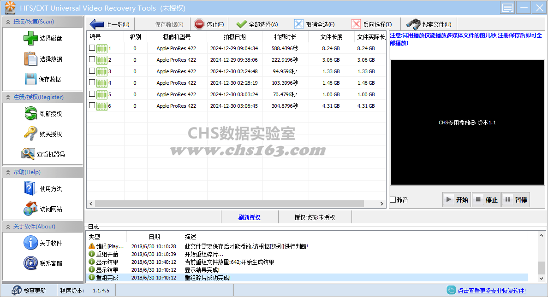Image resolution: width=548 pixels, height=297 pixels.
Task: Click the 588.4396秒 duration cell
Action: (x=285, y=48)
